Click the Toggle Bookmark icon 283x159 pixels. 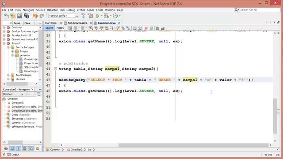tap(128, 28)
